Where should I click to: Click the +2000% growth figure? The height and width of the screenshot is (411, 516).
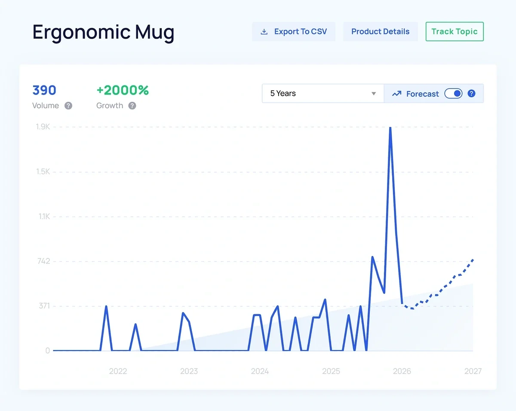click(123, 90)
